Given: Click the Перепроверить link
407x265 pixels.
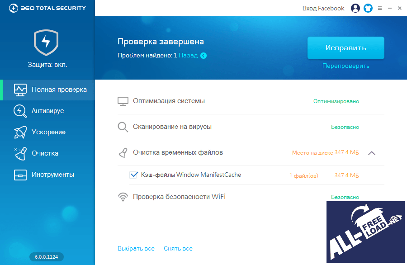Looking at the screenshot, I should [345, 66].
